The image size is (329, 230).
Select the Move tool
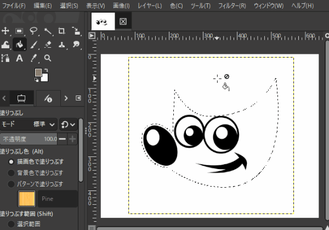5,31
